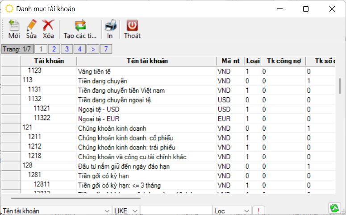Open the Tên tài khoản field dropdown
346x215 pixels.
[107, 211]
